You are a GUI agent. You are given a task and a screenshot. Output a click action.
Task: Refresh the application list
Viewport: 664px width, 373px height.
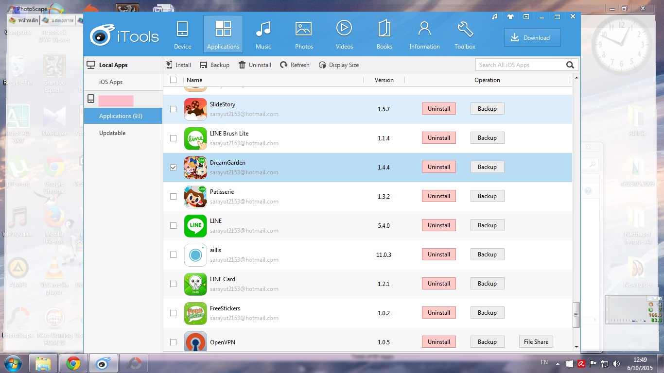[295, 65]
